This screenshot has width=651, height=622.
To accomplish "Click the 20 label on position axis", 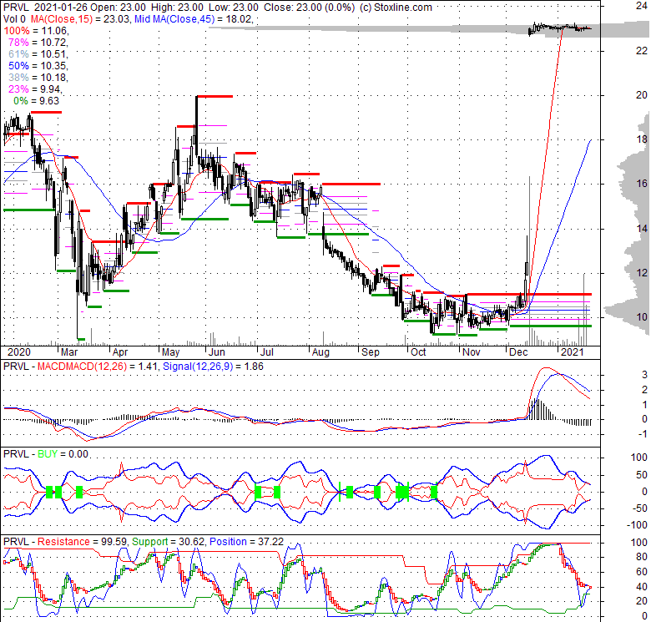I will coord(642,601).
